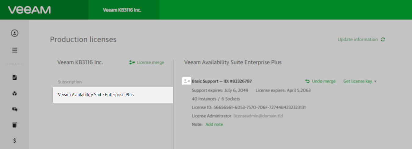
Task: Click the Undo merge arrow icon
Action: [x=307, y=81]
